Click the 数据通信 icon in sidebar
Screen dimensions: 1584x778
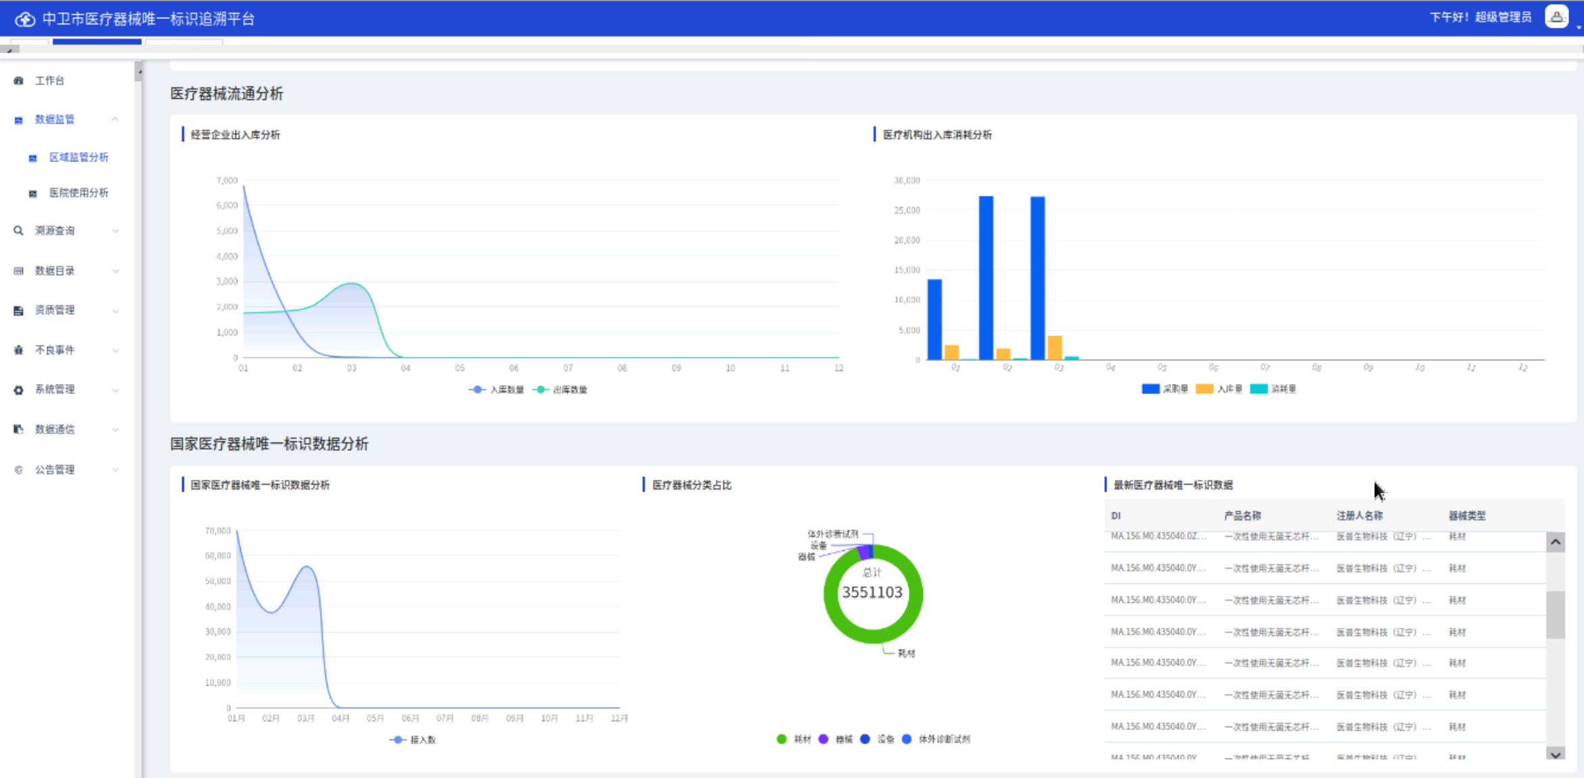click(x=19, y=429)
